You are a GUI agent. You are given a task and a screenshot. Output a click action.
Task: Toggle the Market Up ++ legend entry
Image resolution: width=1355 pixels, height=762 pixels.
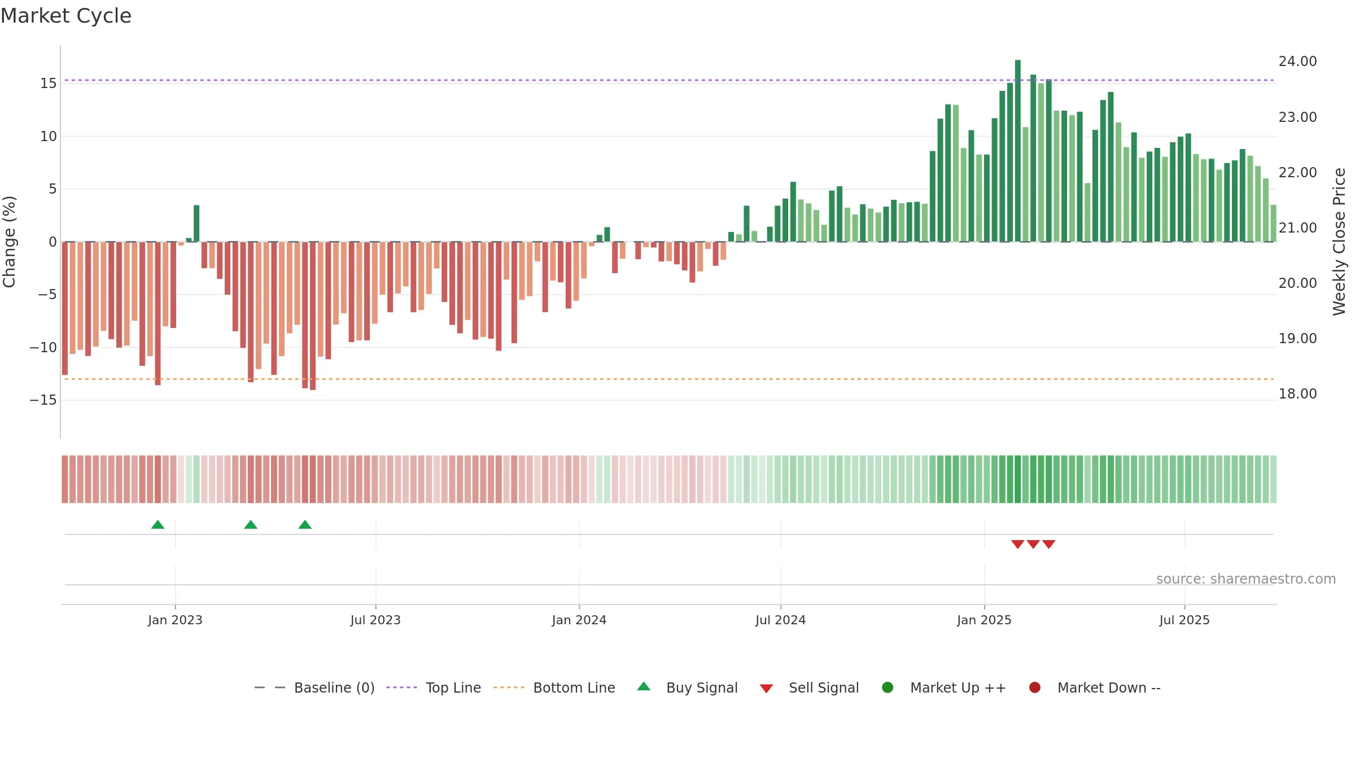(944, 687)
